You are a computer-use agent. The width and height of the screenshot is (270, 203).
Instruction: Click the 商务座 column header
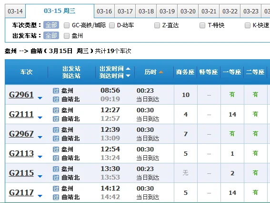(185, 72)
